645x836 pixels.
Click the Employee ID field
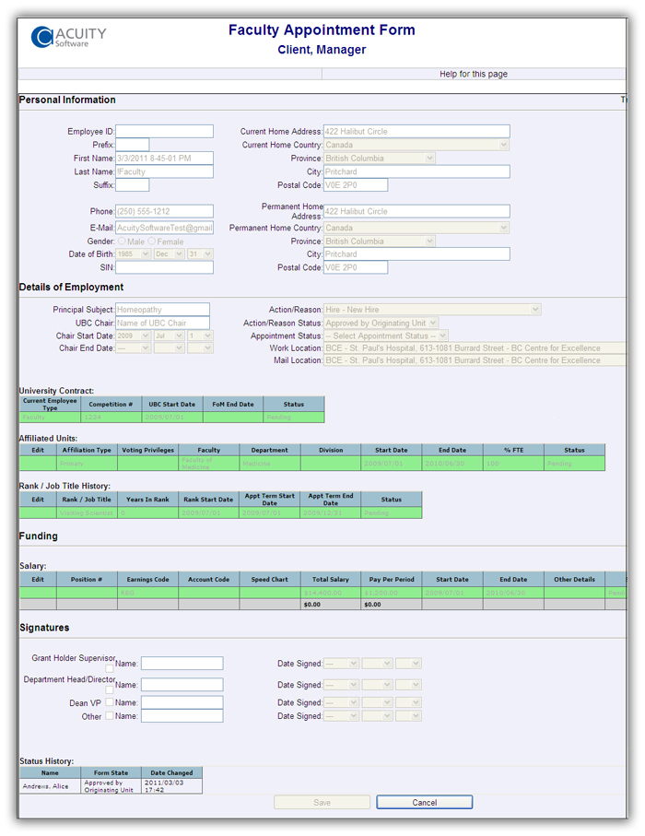[164, 131]
